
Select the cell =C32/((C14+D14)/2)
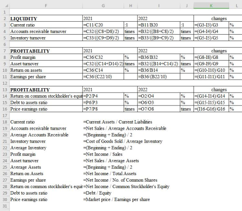click(103, 64)
